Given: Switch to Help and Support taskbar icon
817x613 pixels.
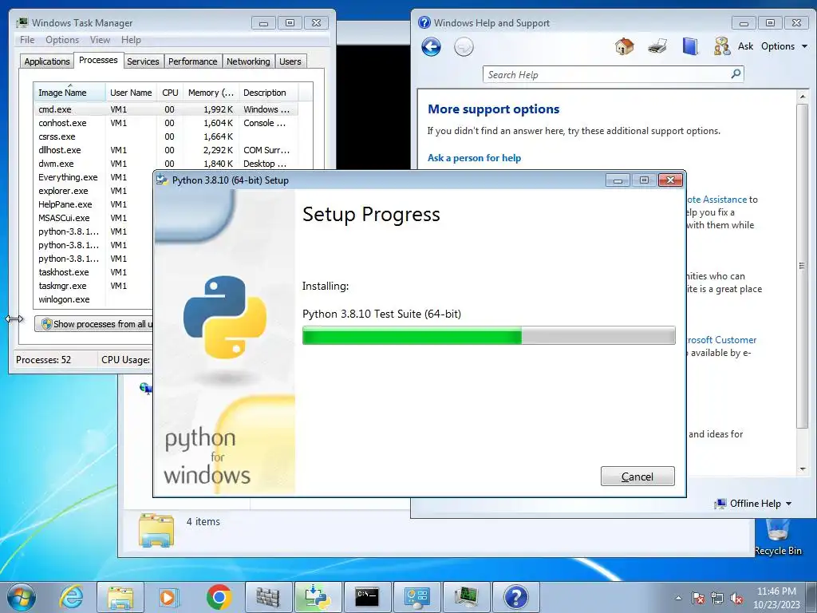Looking at the screenshot, I should [515, 597].
